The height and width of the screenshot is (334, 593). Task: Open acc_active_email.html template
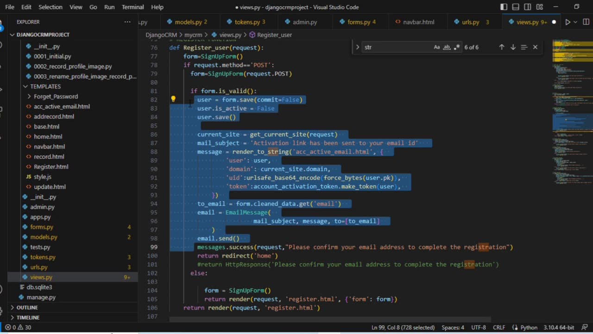click(x=62, y=106)
